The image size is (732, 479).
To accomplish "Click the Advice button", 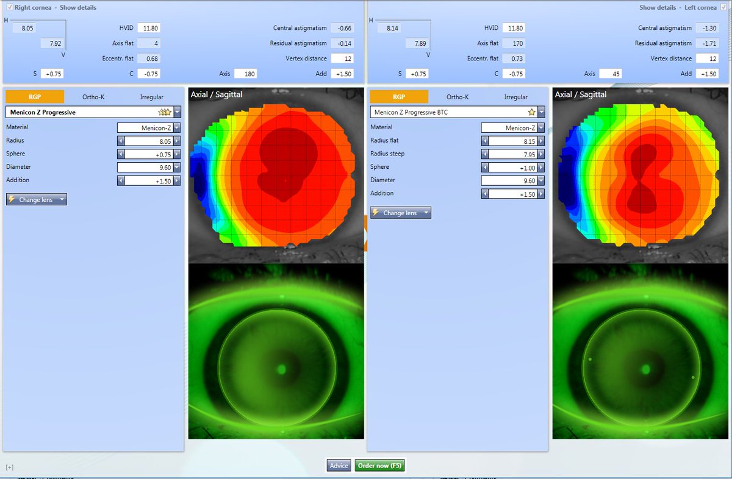I will click(339, 466).
